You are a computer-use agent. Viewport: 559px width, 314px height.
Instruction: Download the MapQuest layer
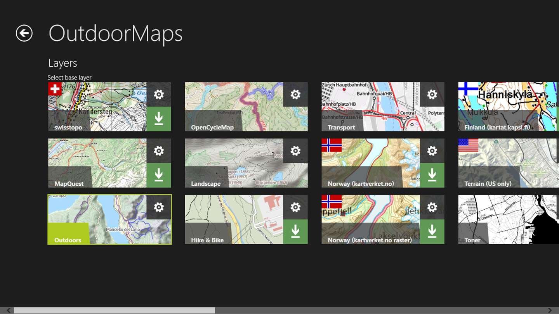159,175
